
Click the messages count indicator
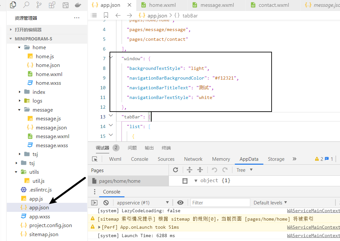point(329,159)
